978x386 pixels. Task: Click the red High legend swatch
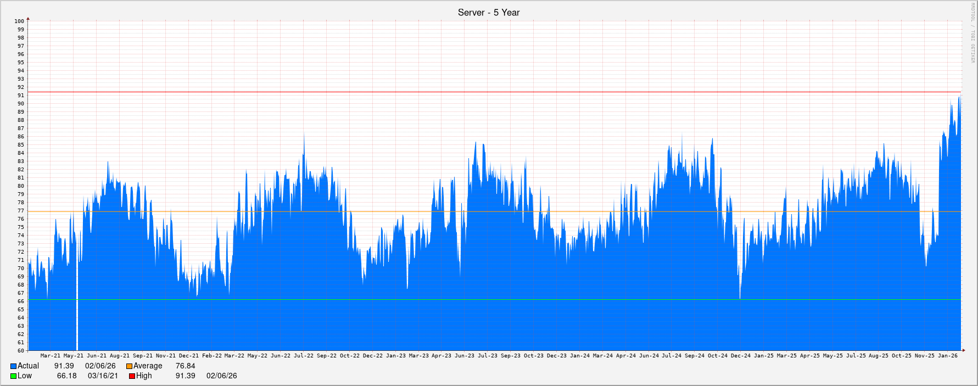click(132, 376)
